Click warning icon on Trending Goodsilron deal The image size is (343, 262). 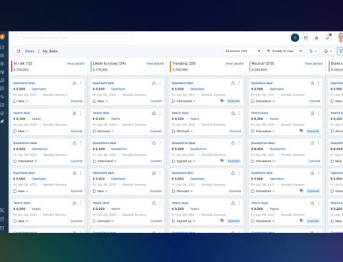click(233, 143)
